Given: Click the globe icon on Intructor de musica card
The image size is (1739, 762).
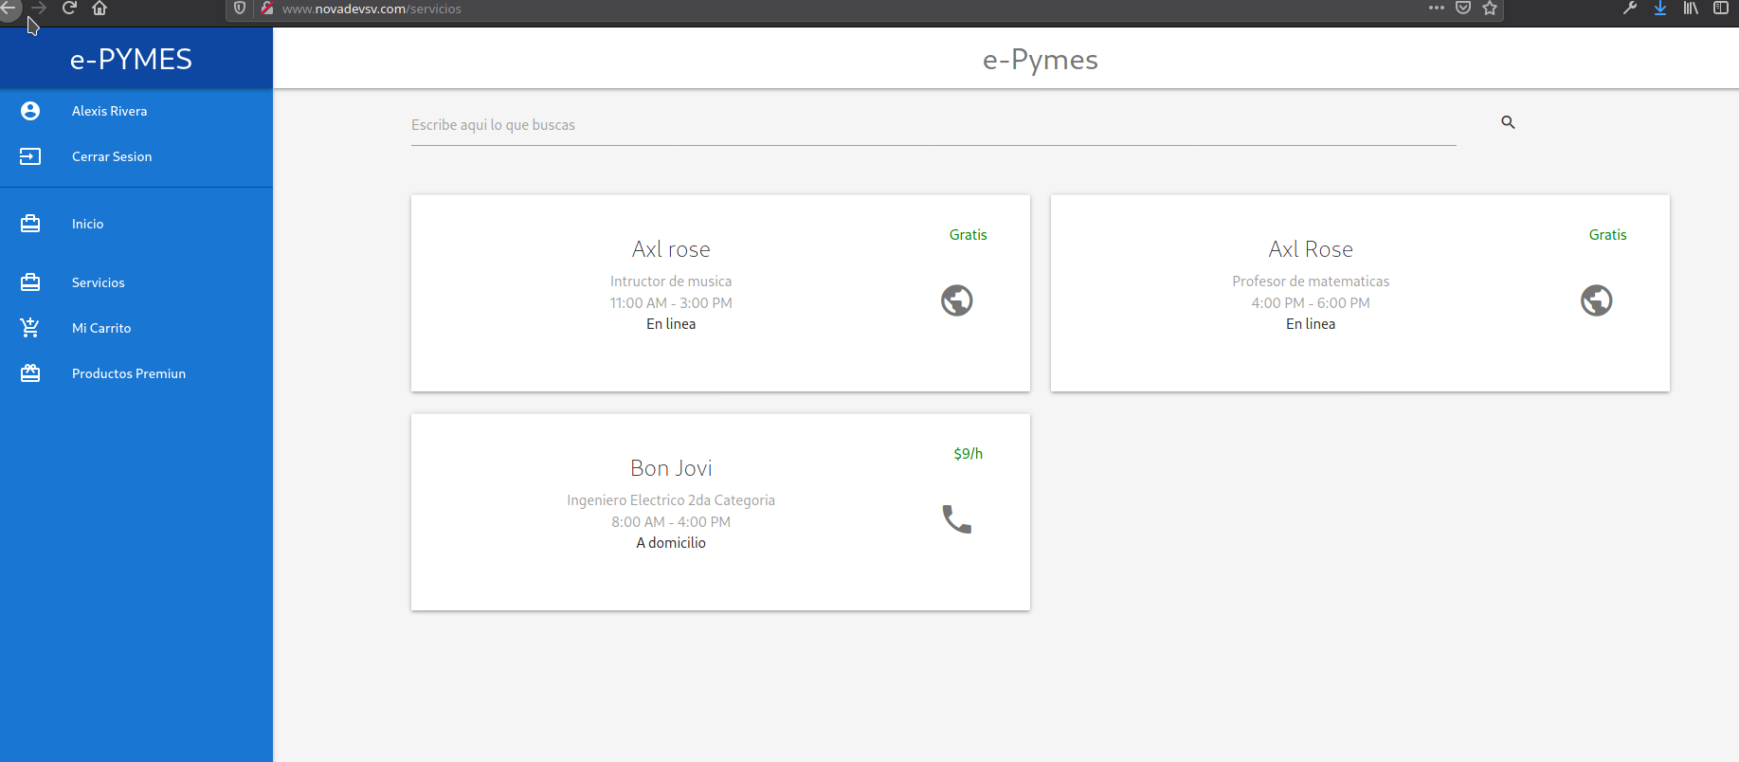Looking at the screenshot, I should (x=957, y=300).
